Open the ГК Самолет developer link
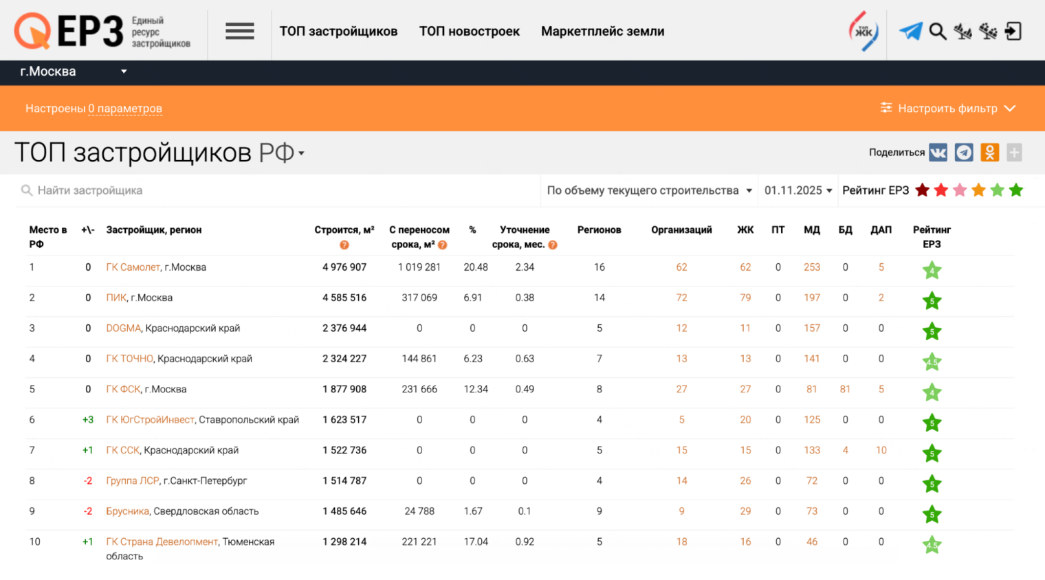Screen dimensions: 1045x580 134,267
